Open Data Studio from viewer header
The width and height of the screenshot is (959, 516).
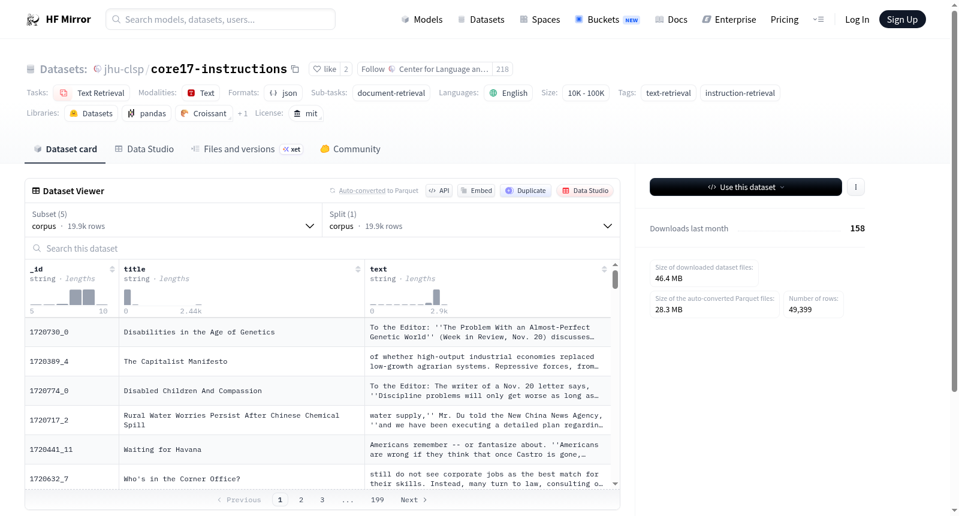tap(584, 191)
